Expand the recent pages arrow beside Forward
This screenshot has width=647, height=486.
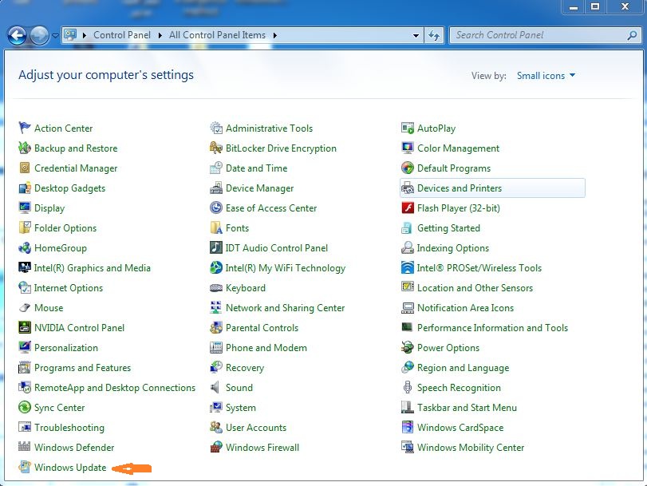[55, 35]
